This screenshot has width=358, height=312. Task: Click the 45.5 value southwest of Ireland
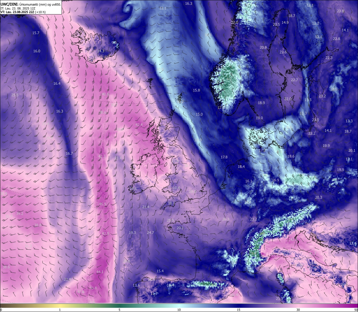pyautogui.click(x=103, y=204)
